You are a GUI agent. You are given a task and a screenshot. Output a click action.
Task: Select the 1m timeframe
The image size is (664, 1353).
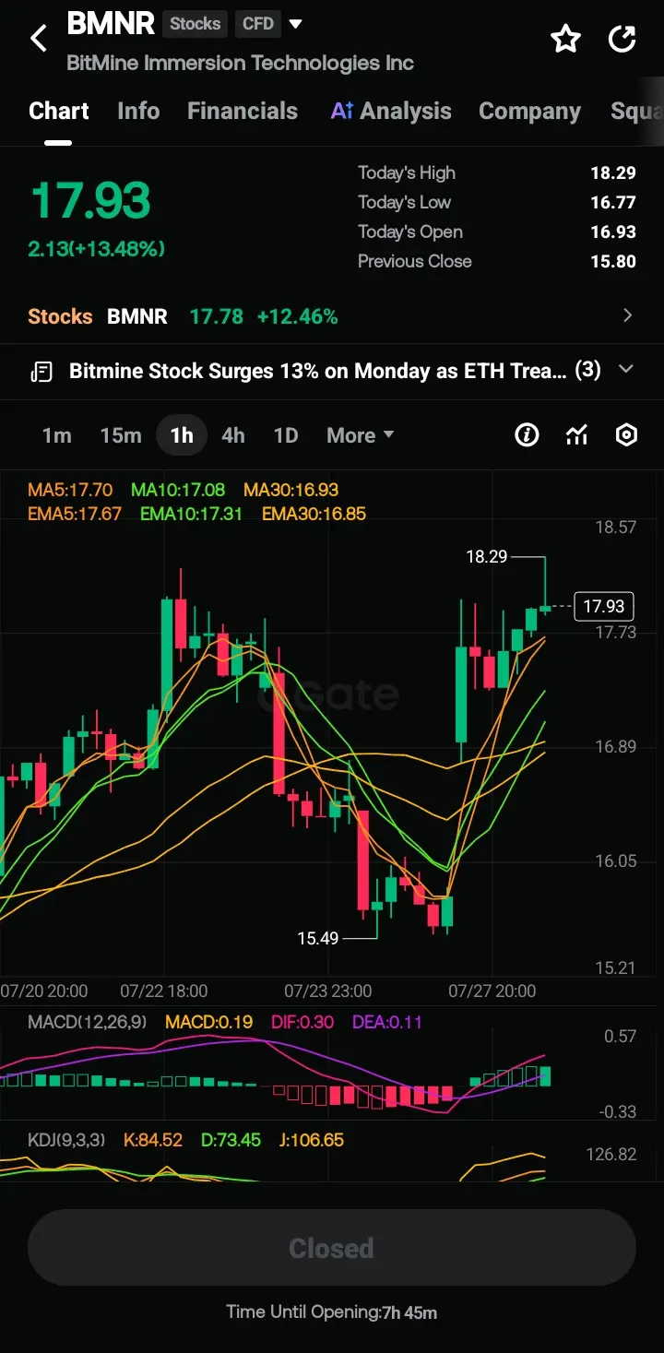pyautogui.click(x=56, y=435)
